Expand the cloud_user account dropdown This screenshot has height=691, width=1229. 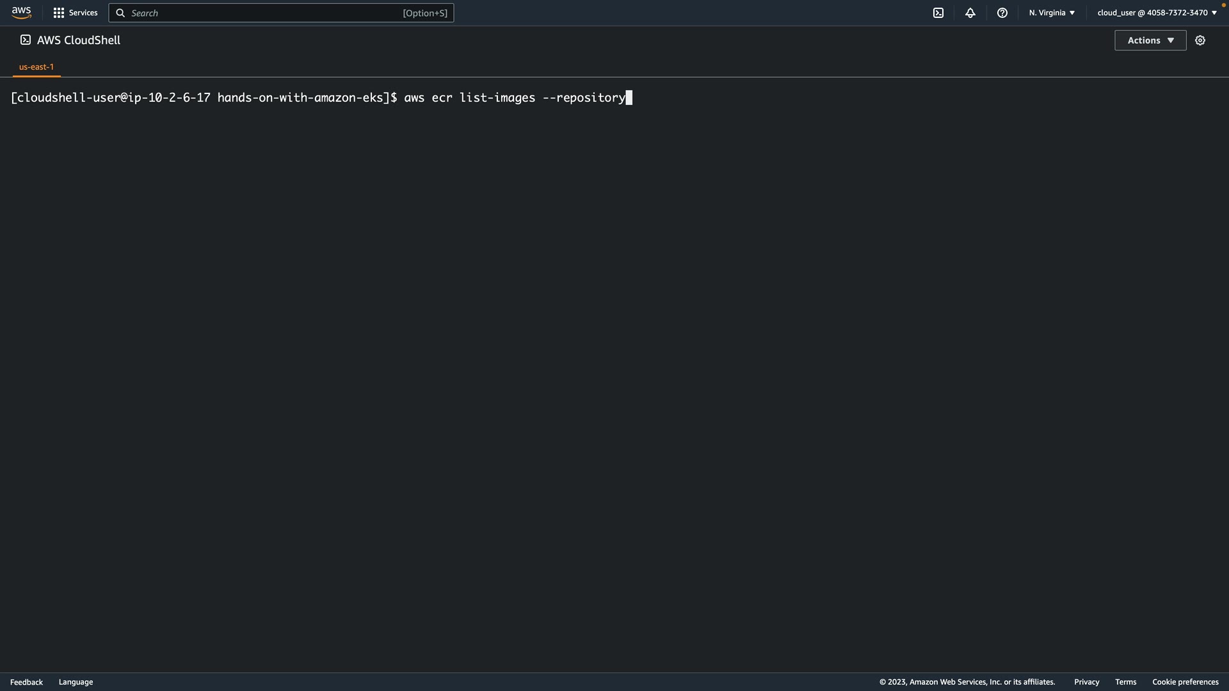tap(1157, 13)
